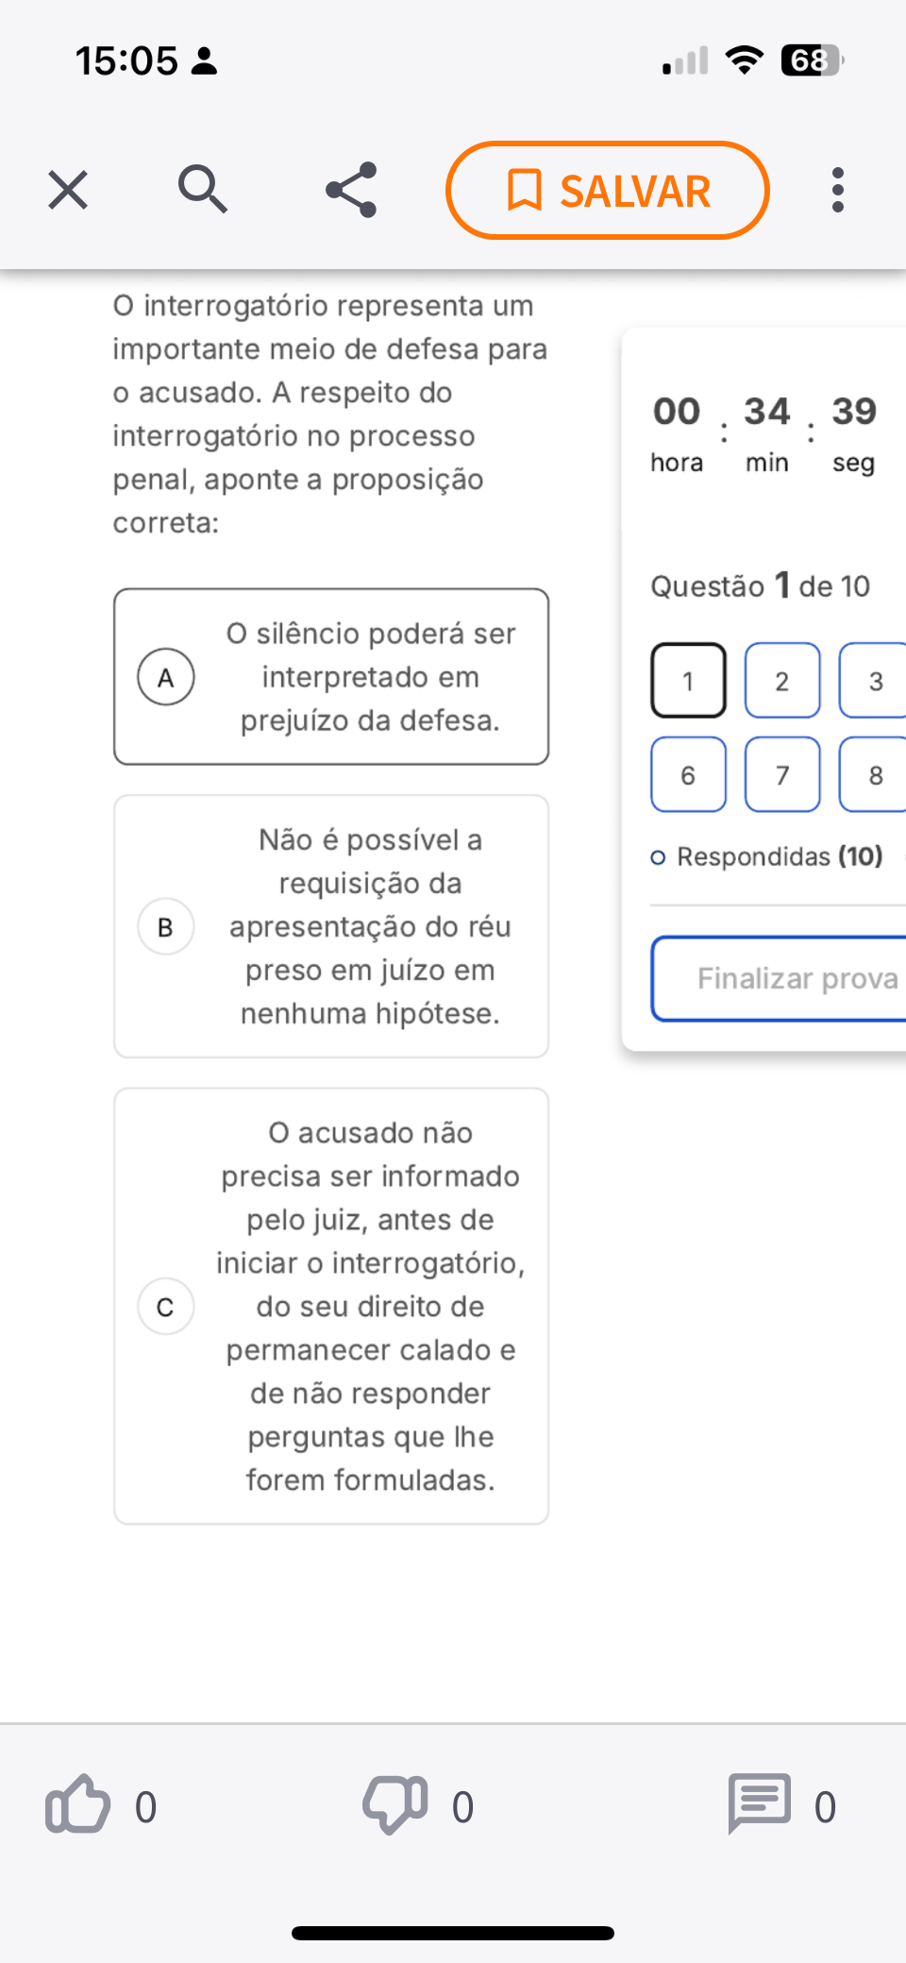Screen dimensions: 906x1963
Task: Open the three-dot overflow menu
Action: coord(837,190)
